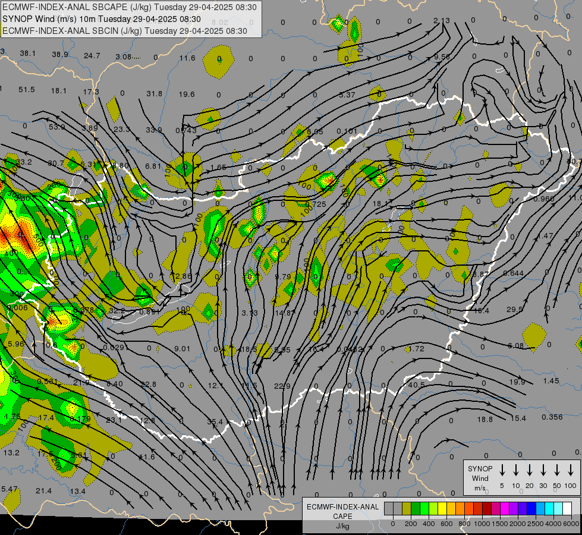Viewport: 582px width, 535px height.
Task: Click the 0.101 value on the map
Action: pyautogui.click(x=347, y=131)
